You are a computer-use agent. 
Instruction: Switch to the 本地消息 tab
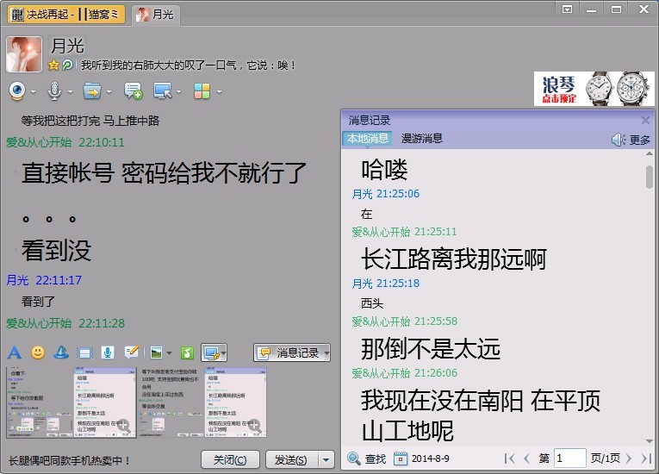(367, 139)
